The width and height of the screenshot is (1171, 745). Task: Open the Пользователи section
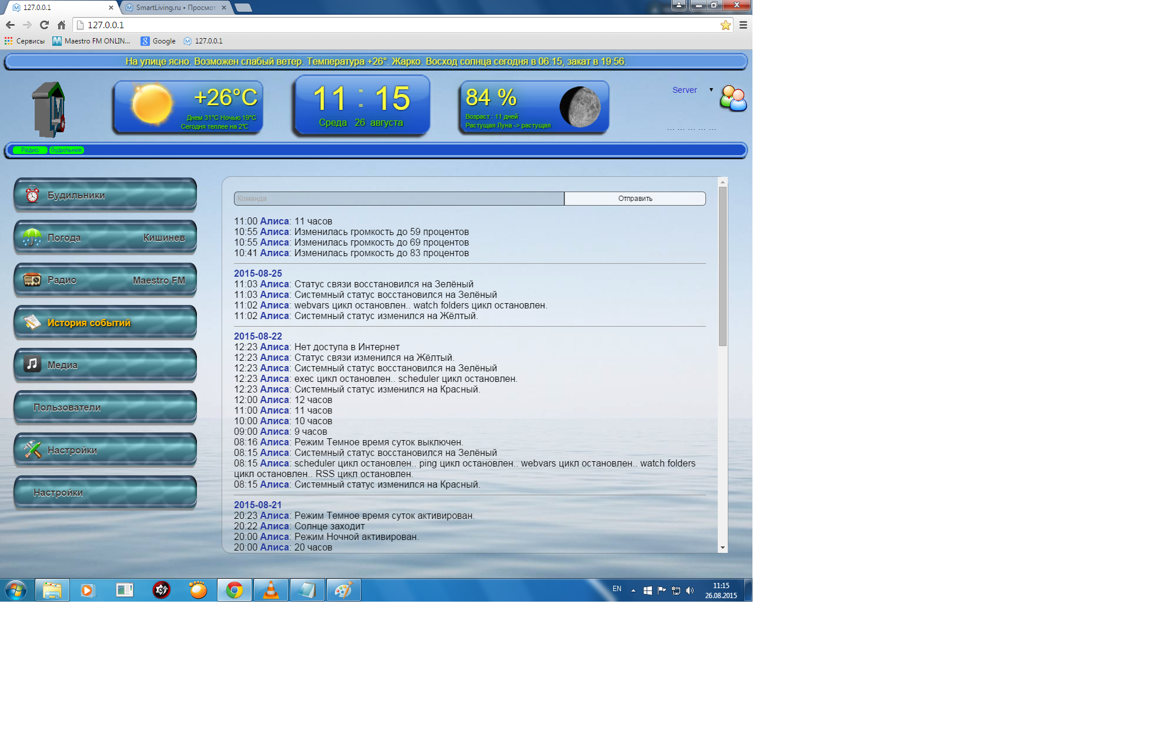pos(105,407)
